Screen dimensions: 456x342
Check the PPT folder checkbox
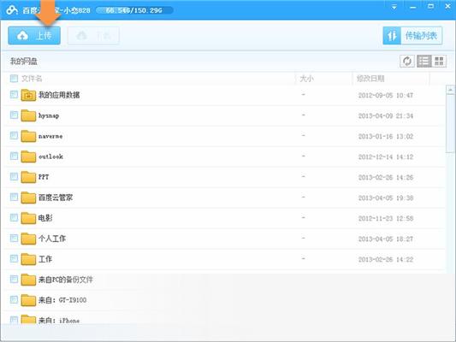coord(14,176)
